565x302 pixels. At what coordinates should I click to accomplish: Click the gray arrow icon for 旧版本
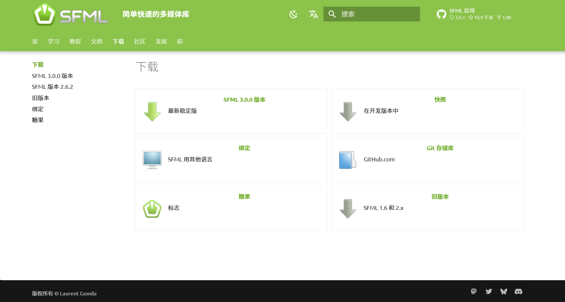[x=348, y=209]
